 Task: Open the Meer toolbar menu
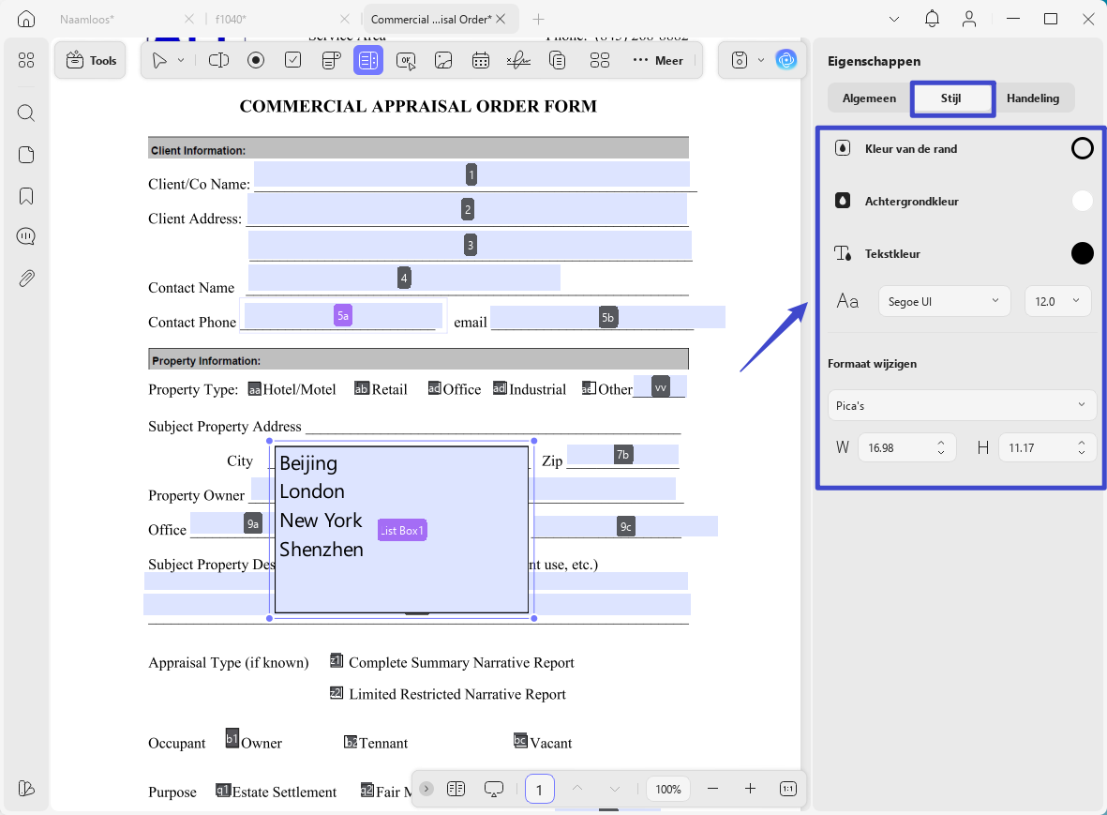(658, 61)
